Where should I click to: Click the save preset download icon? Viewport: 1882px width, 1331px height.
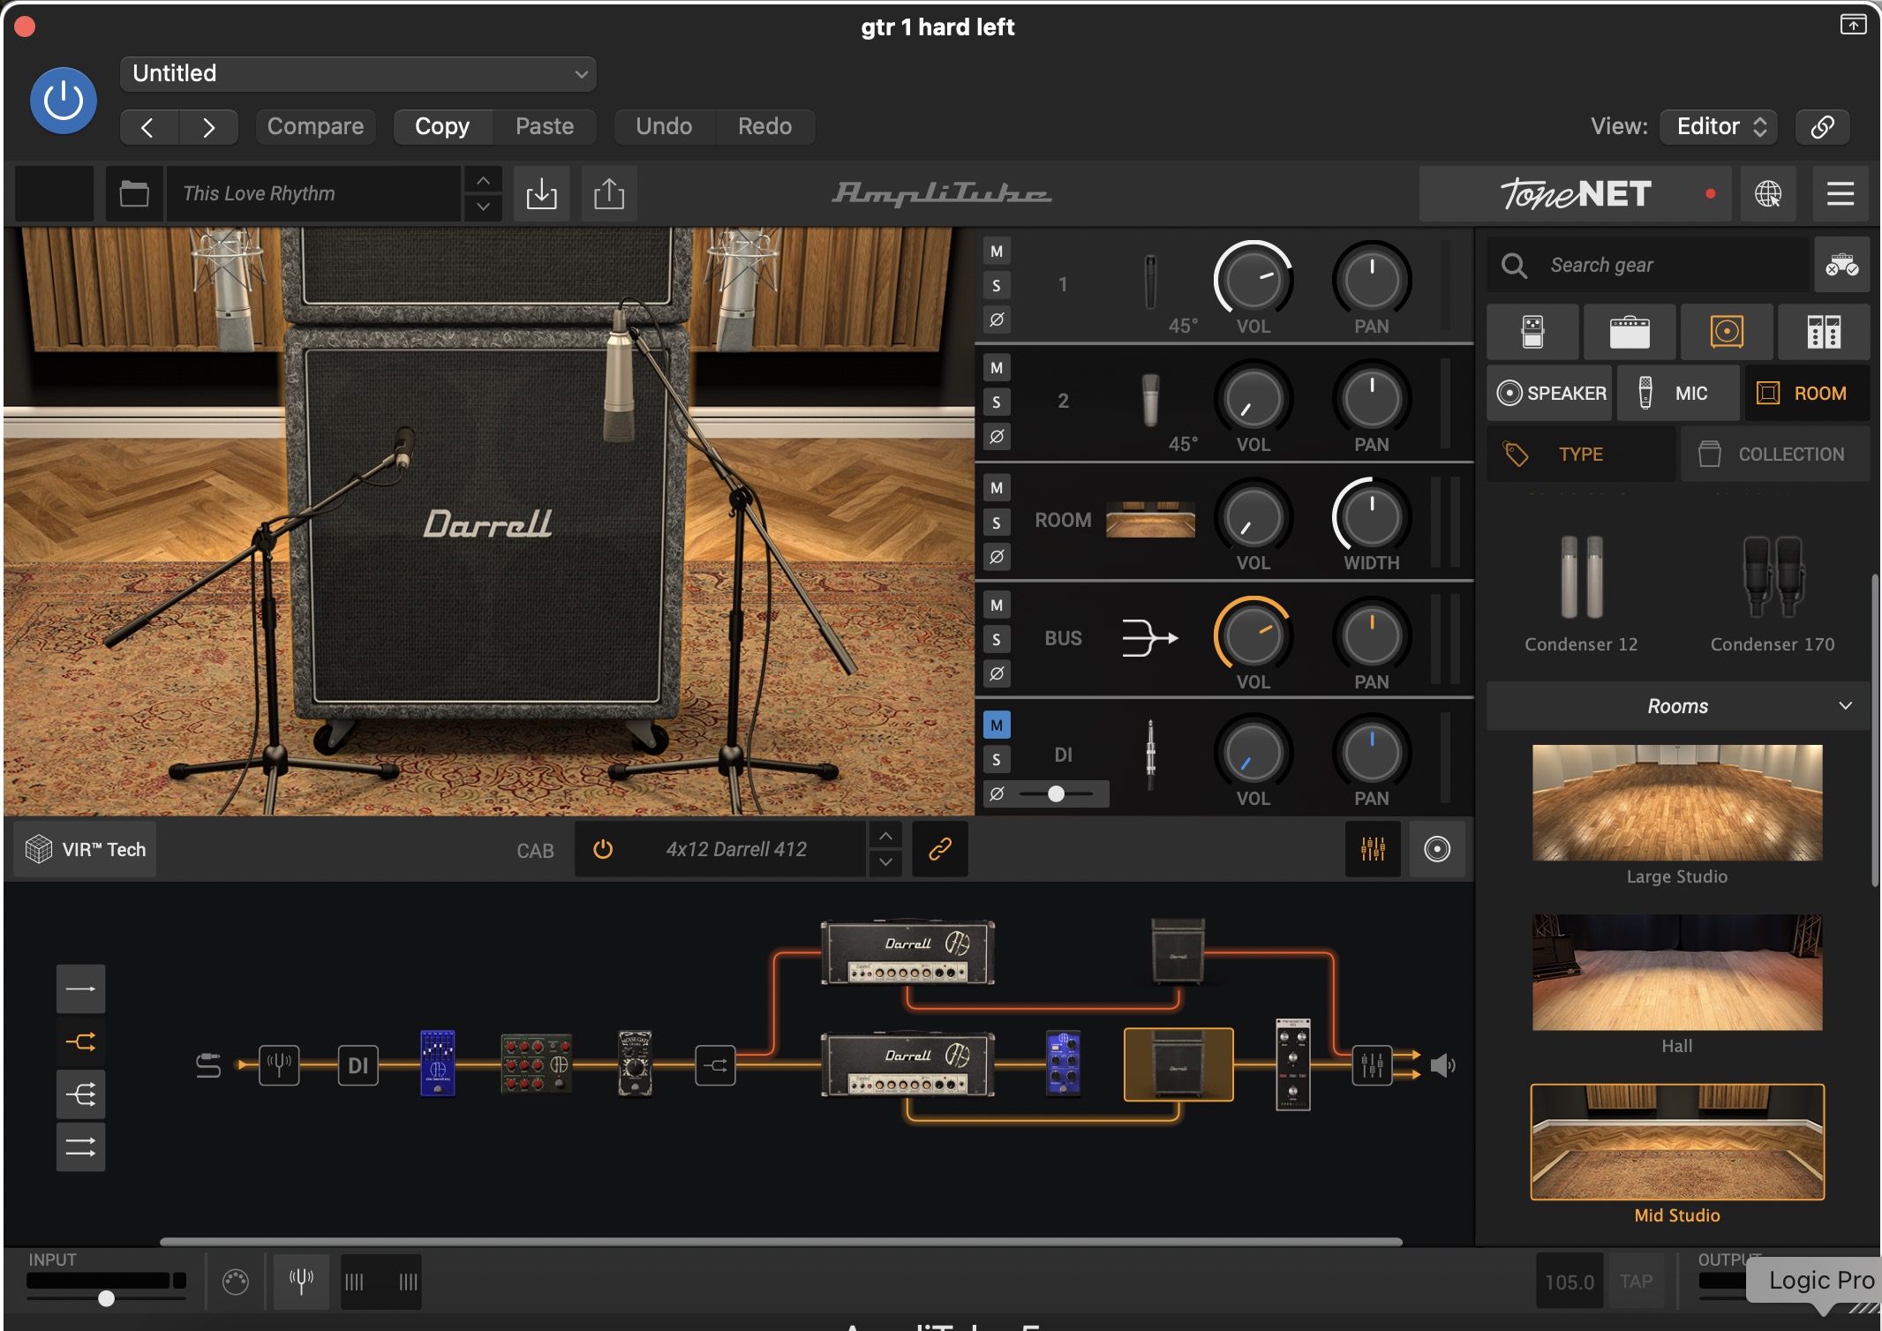tap(541, 193)
